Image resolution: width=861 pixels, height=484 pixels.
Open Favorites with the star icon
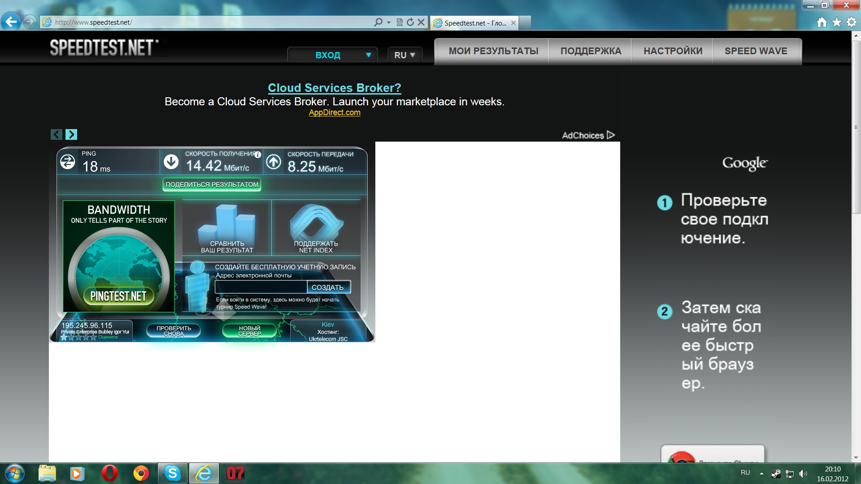click(837, 22)
